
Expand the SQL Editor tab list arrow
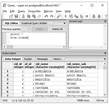65,23
